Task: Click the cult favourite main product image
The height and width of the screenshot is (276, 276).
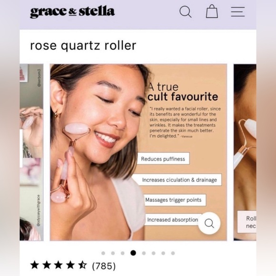Action: pos(138,152)
